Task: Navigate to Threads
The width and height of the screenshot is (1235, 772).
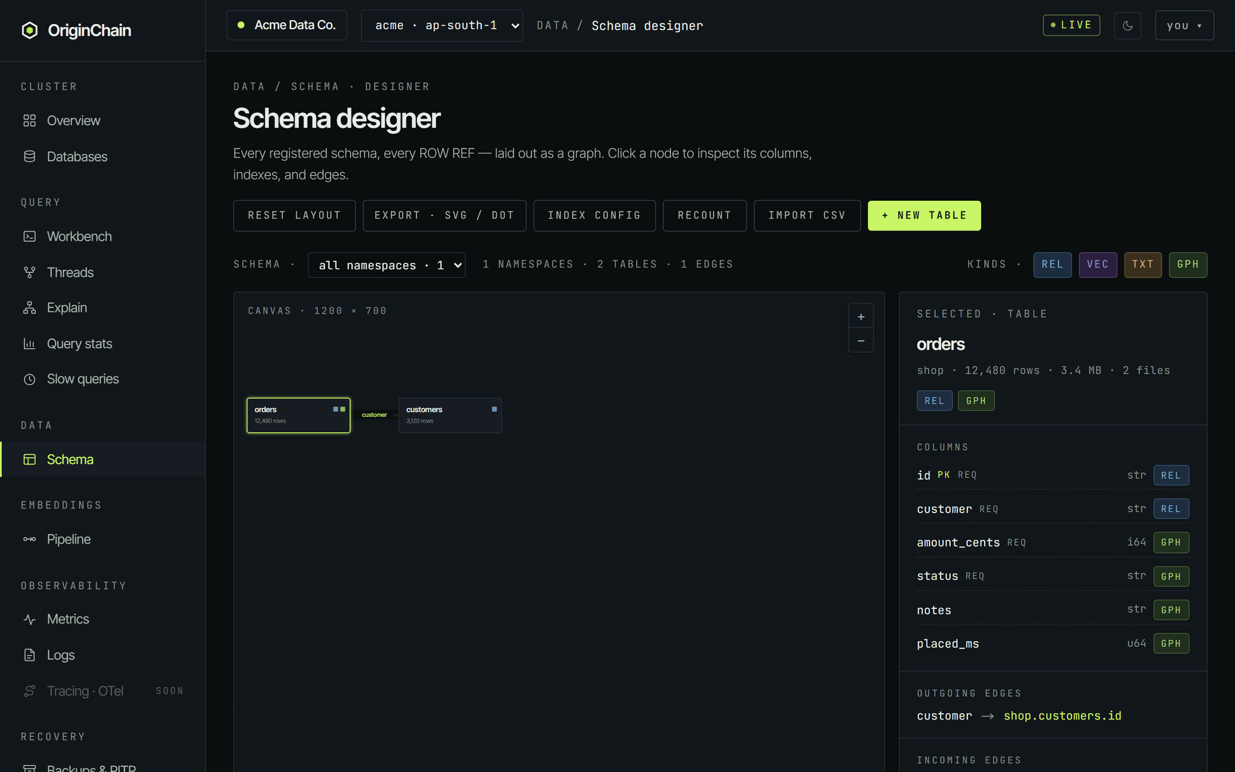Action: click(102, 272)
